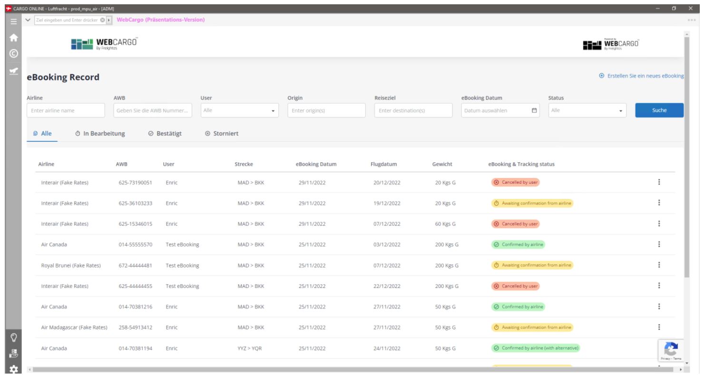Click the WebCargo logo at top left
This screenshot has width=705, height=375.
(104, 43)
